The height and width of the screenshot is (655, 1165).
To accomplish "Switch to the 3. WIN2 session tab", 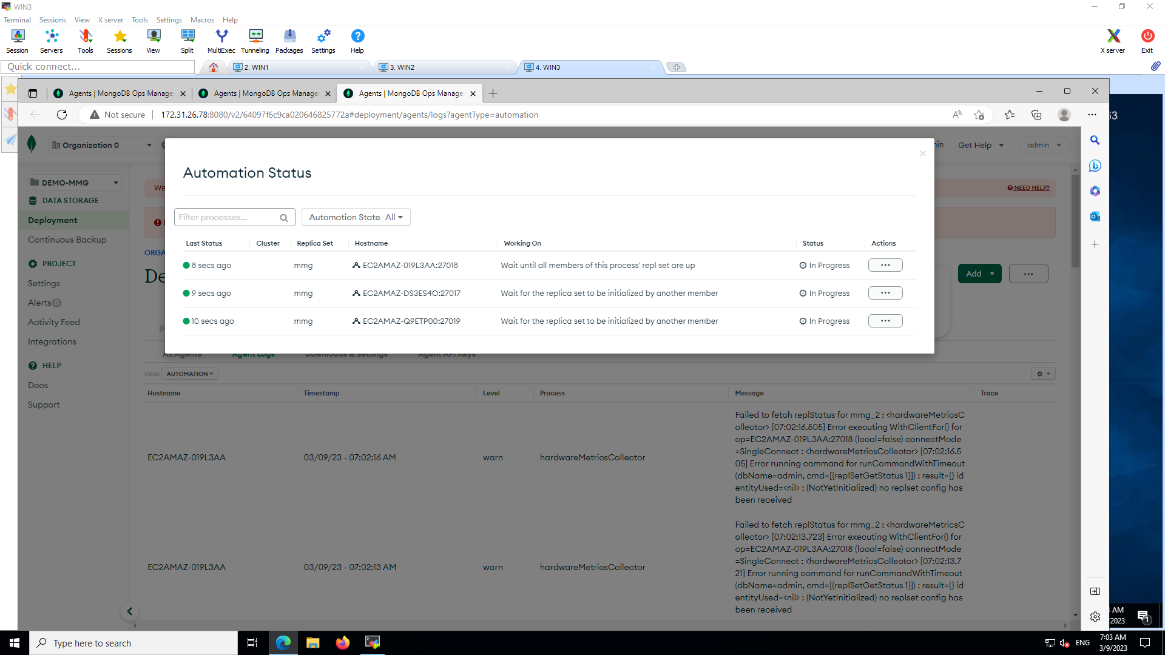I will [402, 67].
